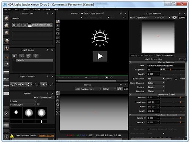Toggle the Invert checkbox in Light Properties
Image resolution: width=190 pixels, height=143 pixels.
tap(176, 79)
